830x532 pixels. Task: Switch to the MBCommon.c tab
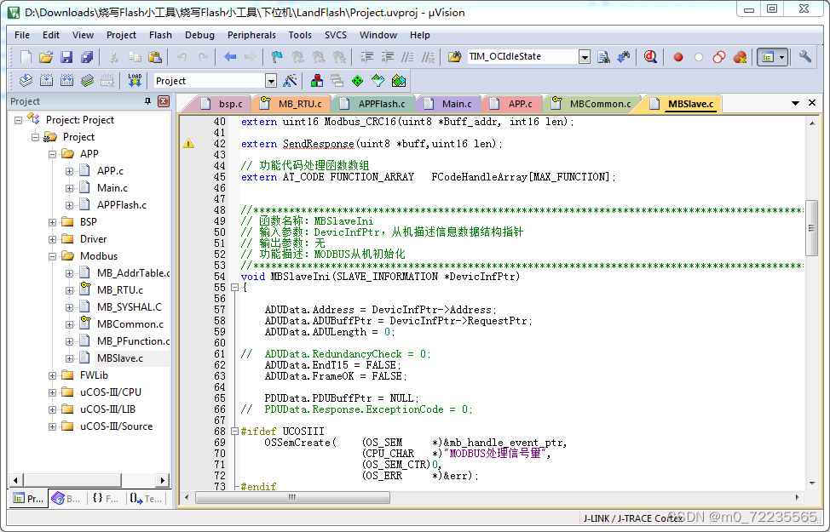point(593,104)
